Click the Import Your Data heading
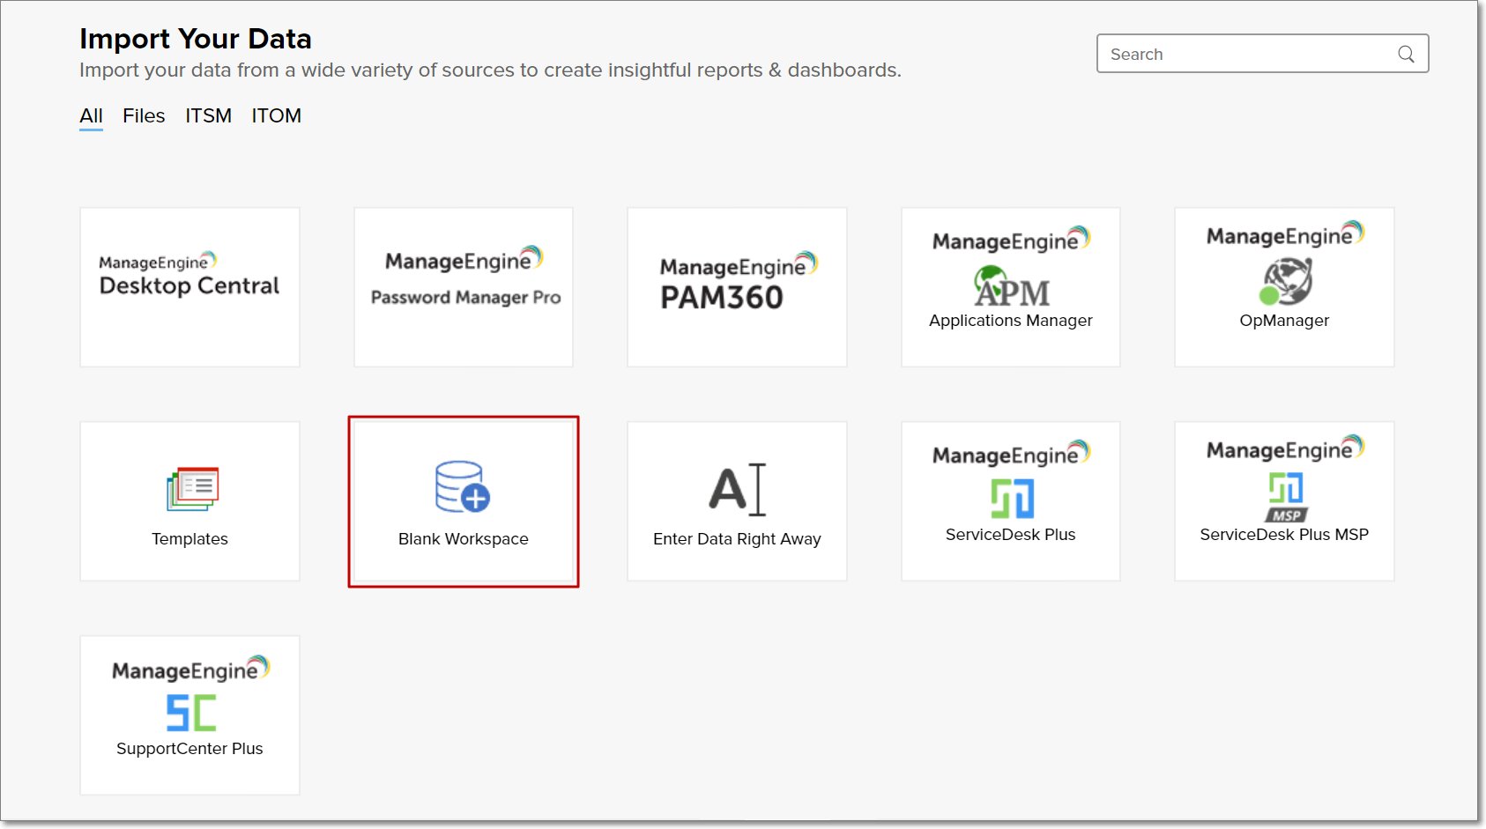The image size is (1486, 829). tap(196, 39)
